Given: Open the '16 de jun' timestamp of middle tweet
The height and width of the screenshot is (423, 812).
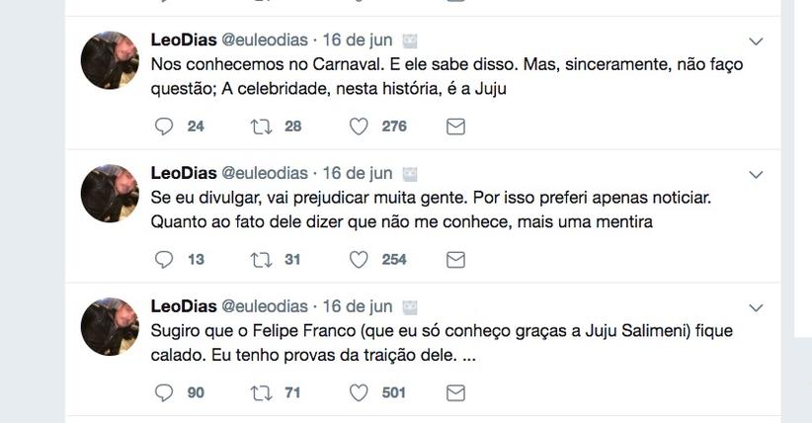Looking at the screenshot, I should 358,174.
